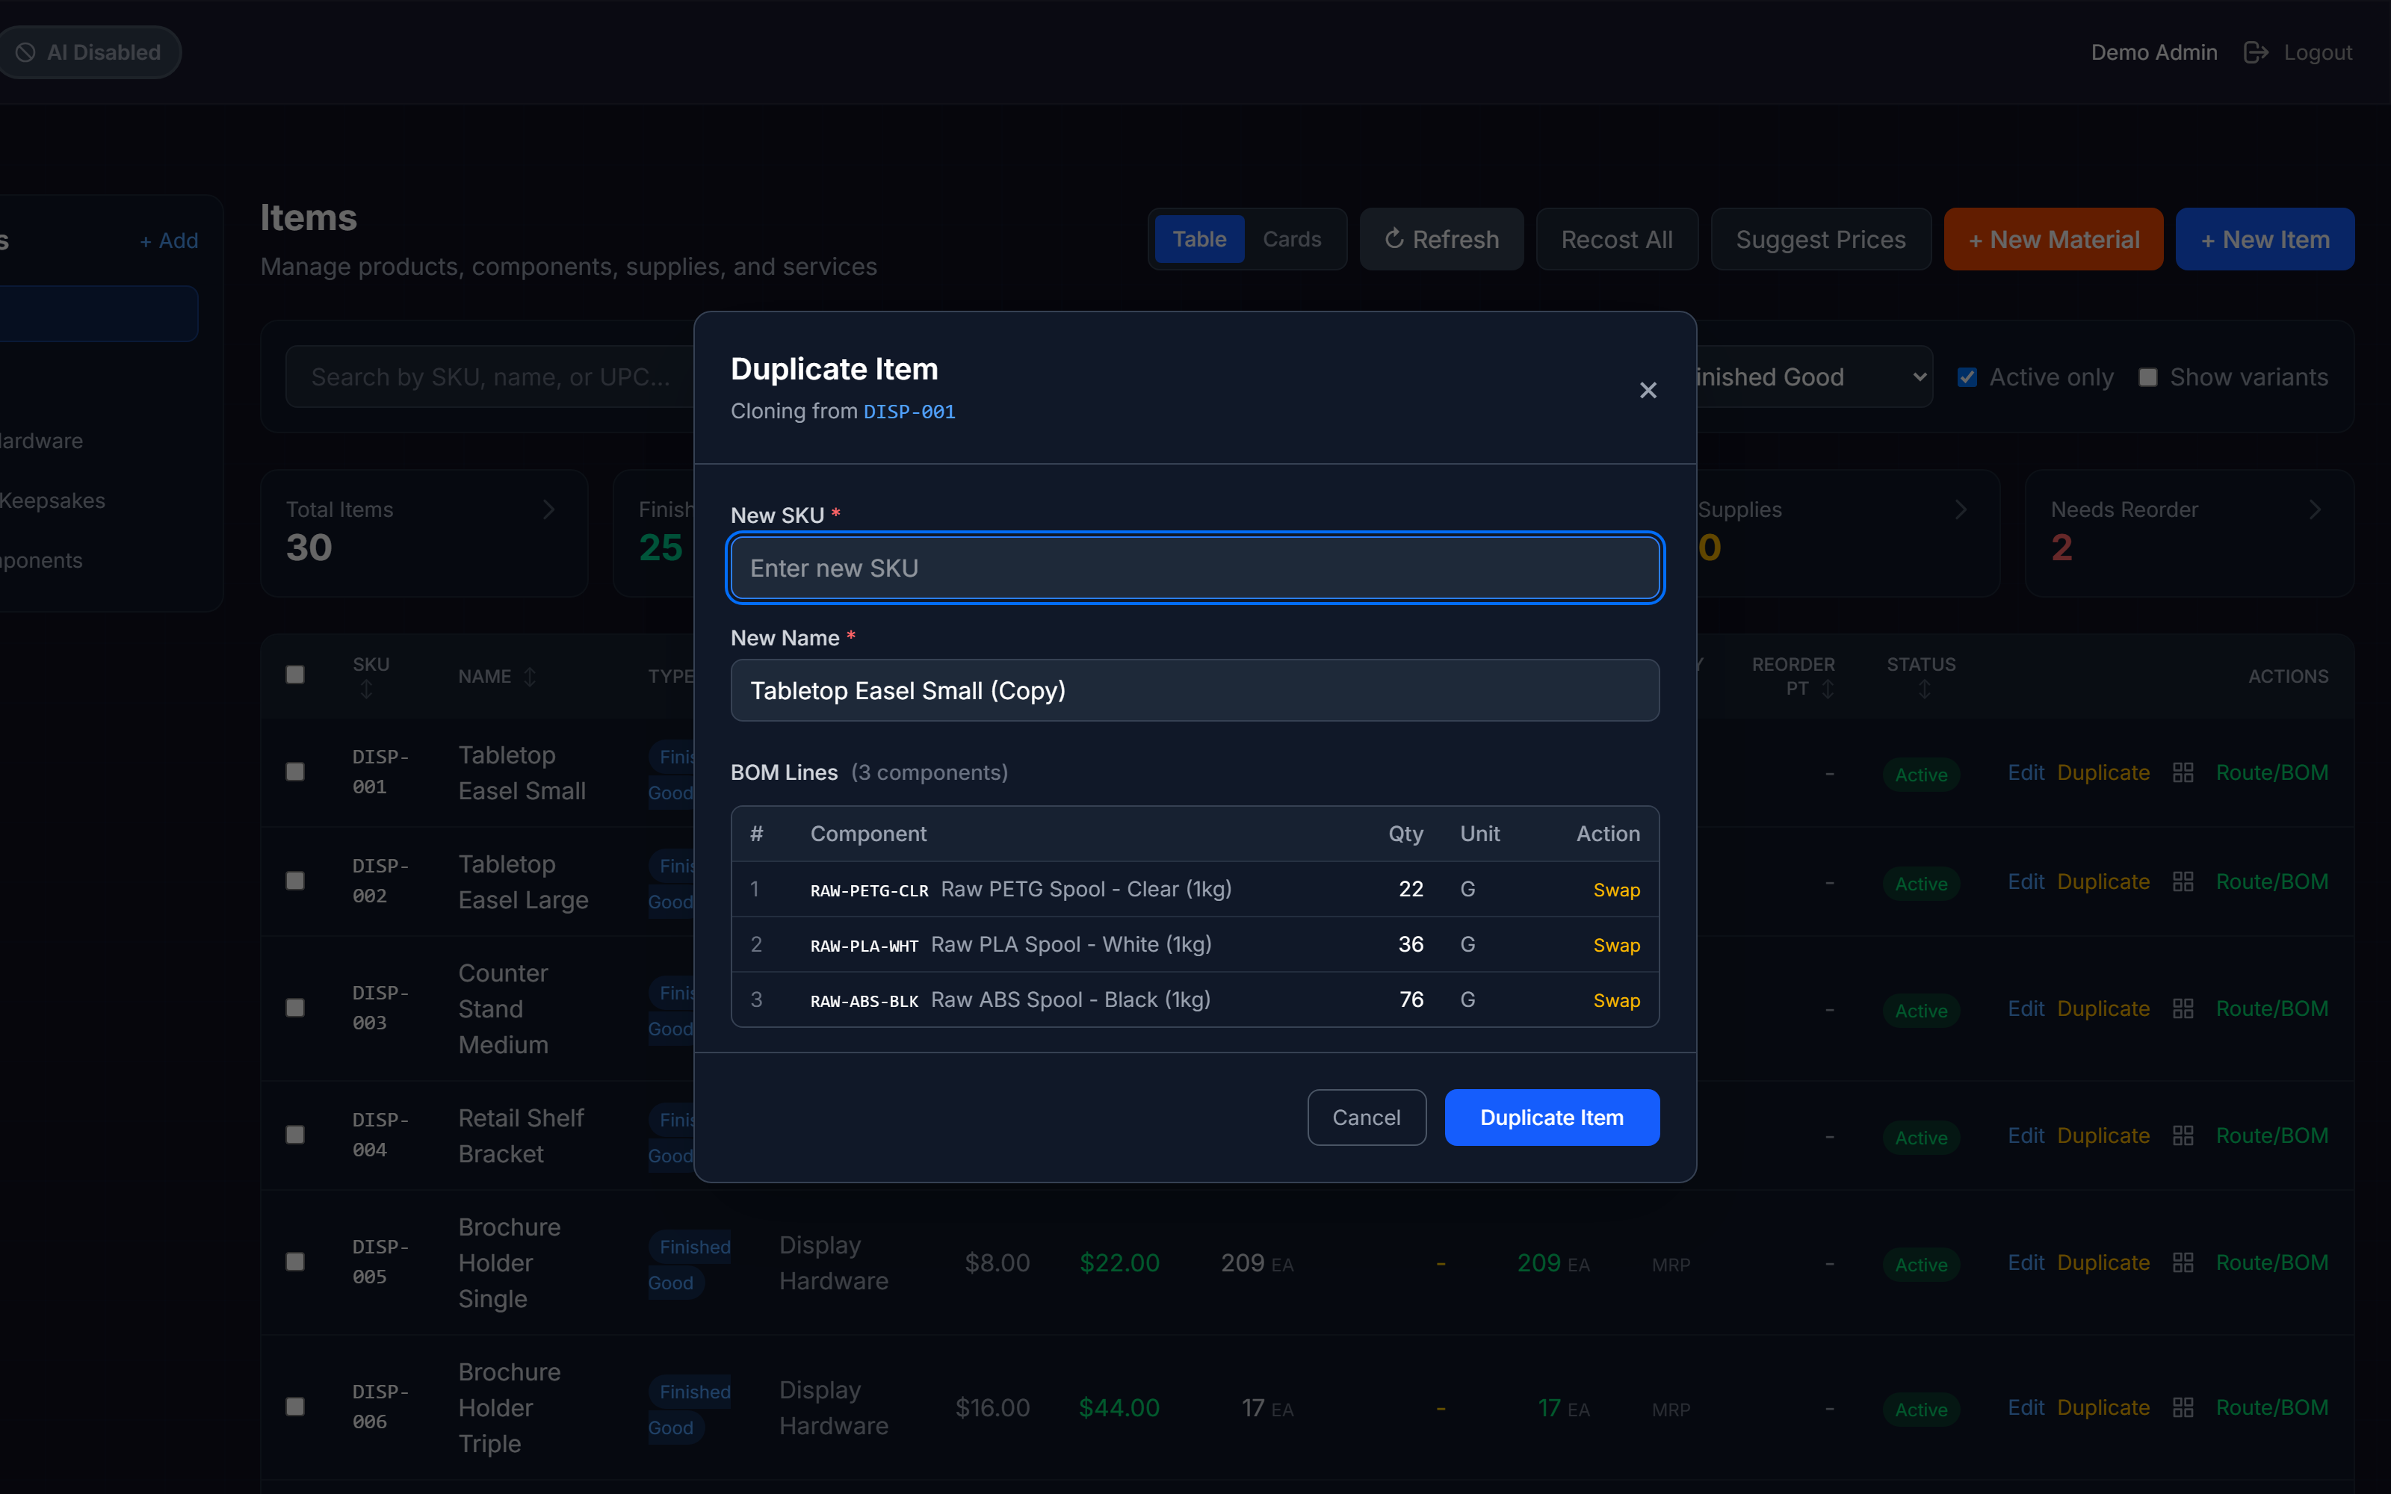Sort by Reorder PT column arrow

click(1828, 689)
